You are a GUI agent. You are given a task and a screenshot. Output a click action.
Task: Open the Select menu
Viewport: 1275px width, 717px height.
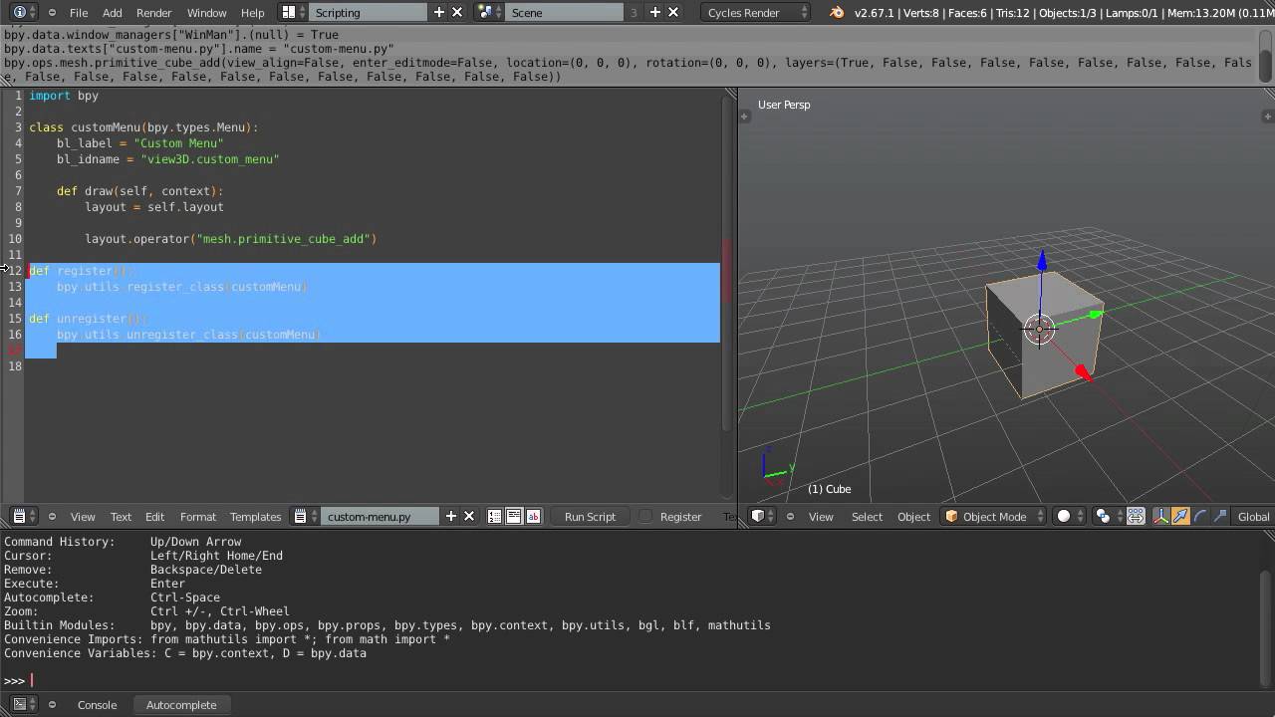tap(867, 516)
